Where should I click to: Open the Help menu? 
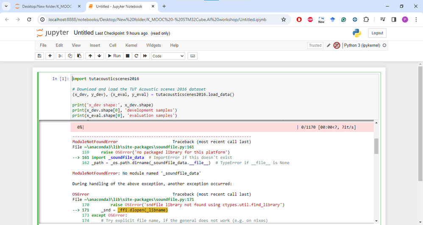[x=174, y=45]
